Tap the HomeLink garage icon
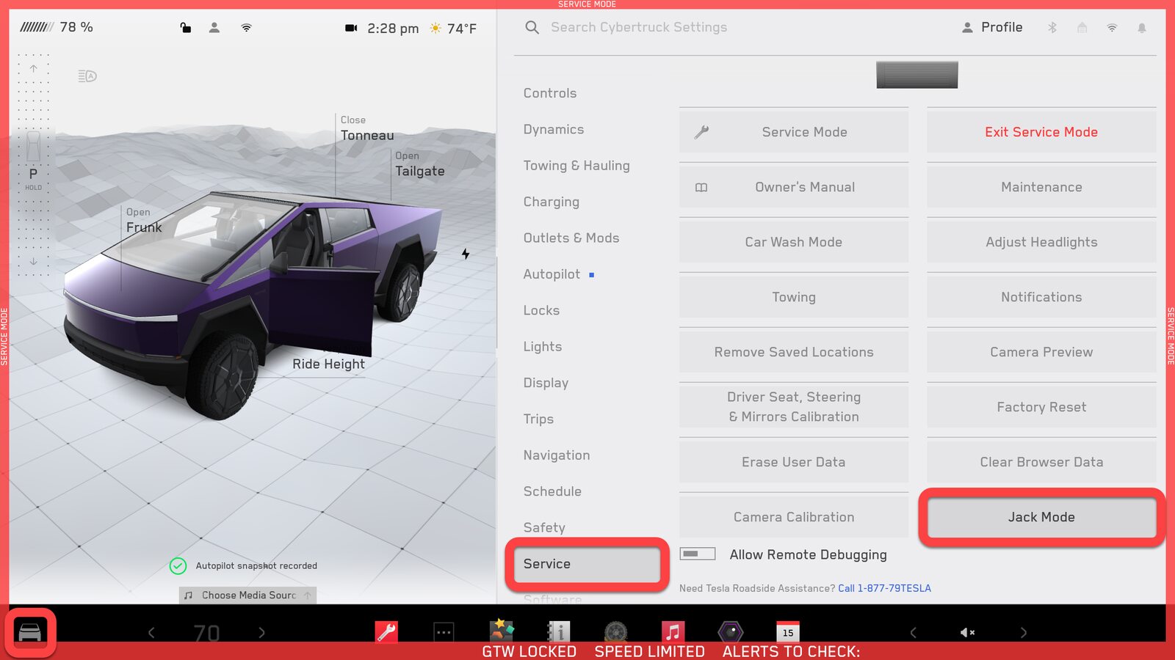The height and width of the screenshot is (660, 1175). click(x=1082, y=27)
